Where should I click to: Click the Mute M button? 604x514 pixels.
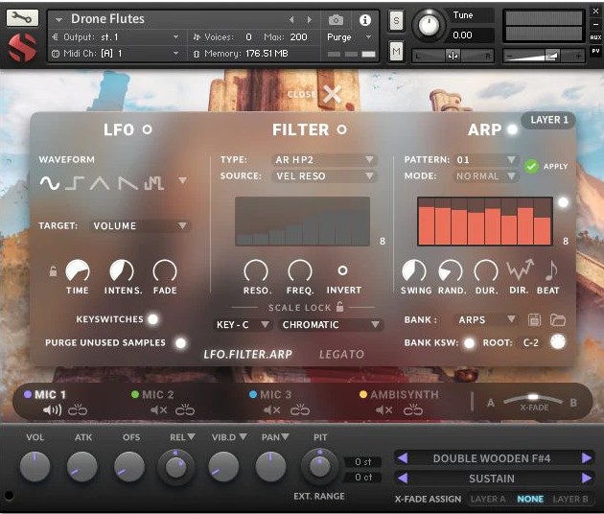point(396,52)
